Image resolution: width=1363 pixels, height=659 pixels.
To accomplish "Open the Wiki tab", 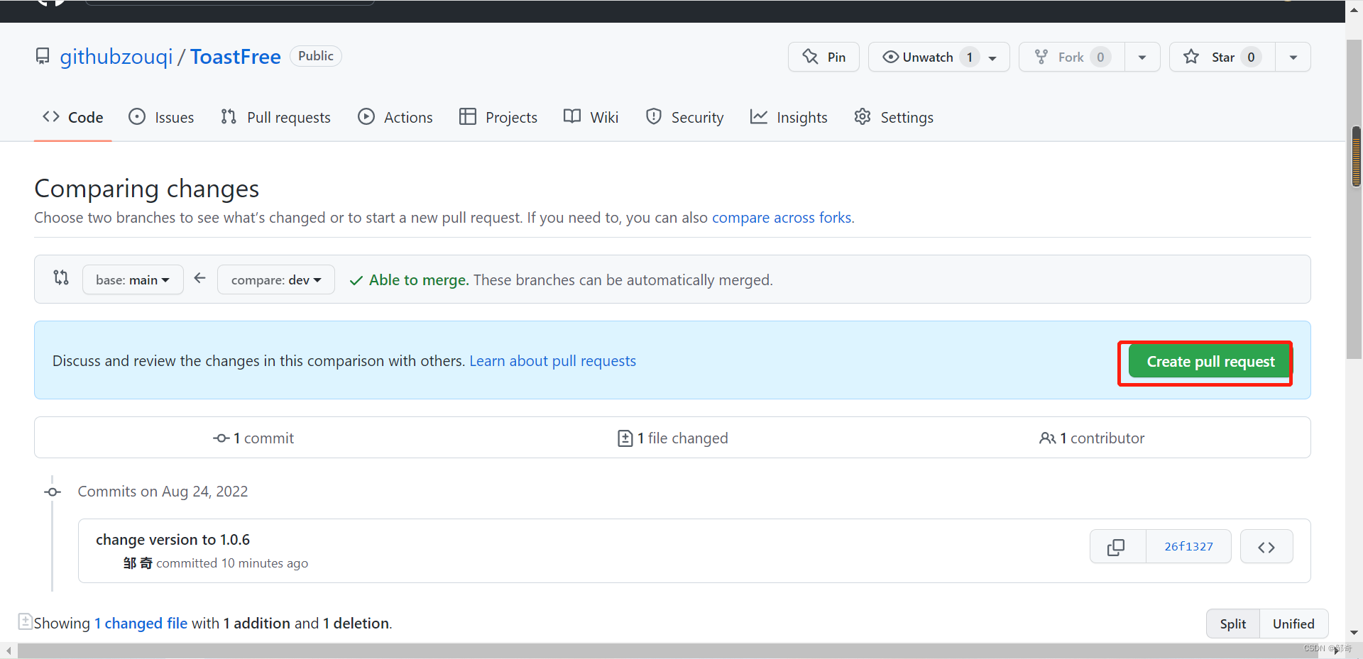I will pos(591,117).
